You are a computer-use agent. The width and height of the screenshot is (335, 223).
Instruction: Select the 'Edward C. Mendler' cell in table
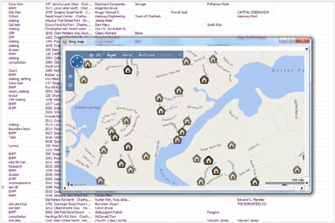tap(251, 200)
